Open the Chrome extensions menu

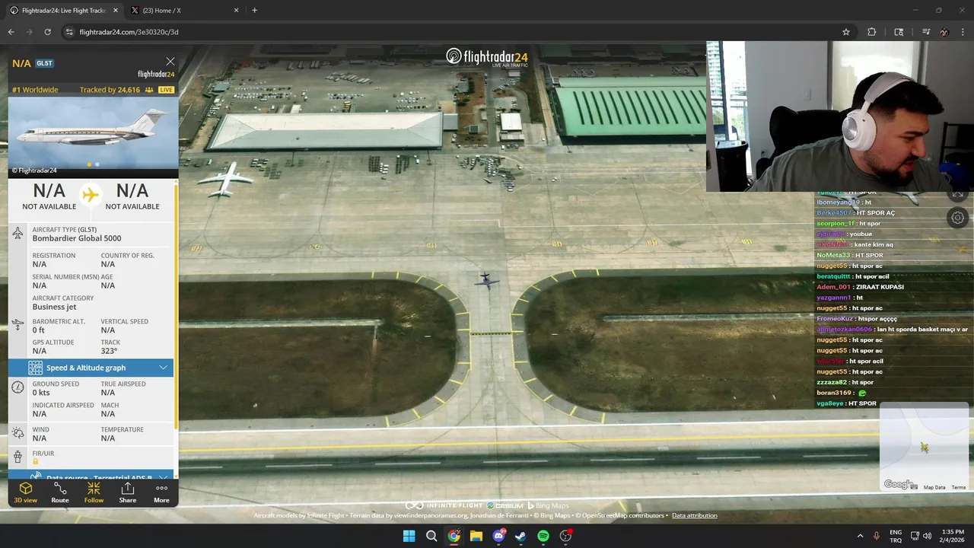coord(872,32)
